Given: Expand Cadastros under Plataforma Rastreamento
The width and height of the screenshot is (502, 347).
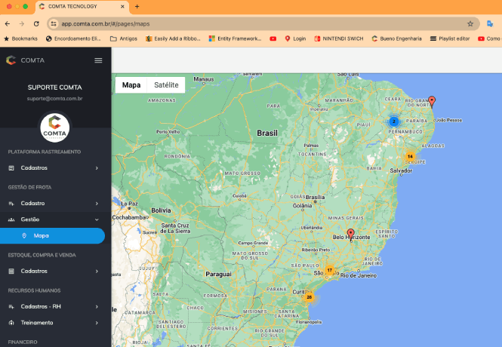Looking at the screenshot, I should tap(97, 168).
